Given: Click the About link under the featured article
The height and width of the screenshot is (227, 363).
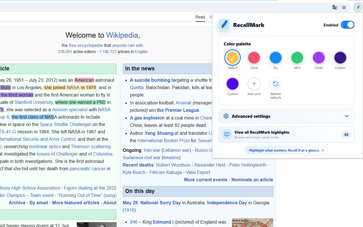Looking at the screenshot, I should (110, 203).
